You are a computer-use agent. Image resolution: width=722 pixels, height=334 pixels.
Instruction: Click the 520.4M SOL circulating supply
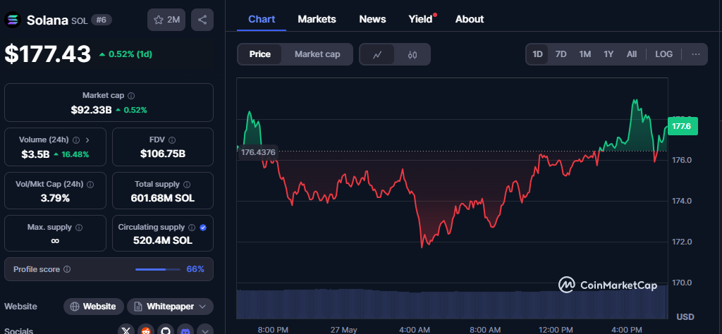[x=163, y=240]
